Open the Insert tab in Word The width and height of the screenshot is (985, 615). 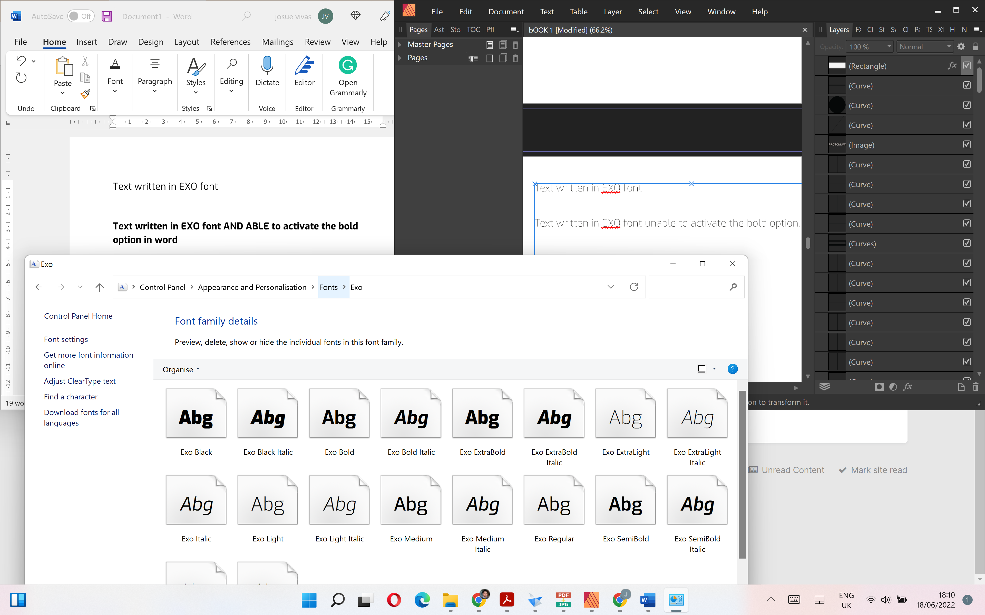87,42
